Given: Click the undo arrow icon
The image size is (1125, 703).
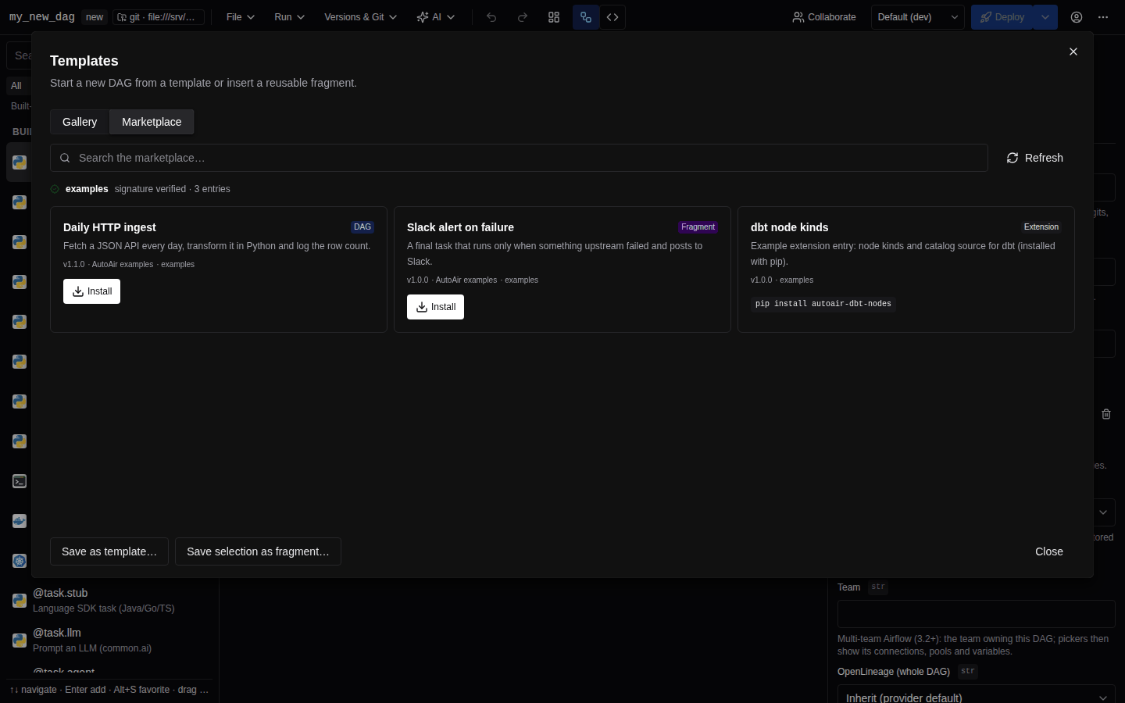Looking at the screenshot, I should click(491, 17).
